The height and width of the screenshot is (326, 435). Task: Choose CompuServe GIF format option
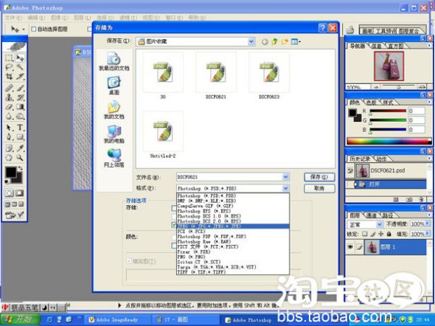point(233,206)
